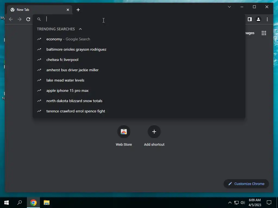Open the Google apps grid

(264, 33)
